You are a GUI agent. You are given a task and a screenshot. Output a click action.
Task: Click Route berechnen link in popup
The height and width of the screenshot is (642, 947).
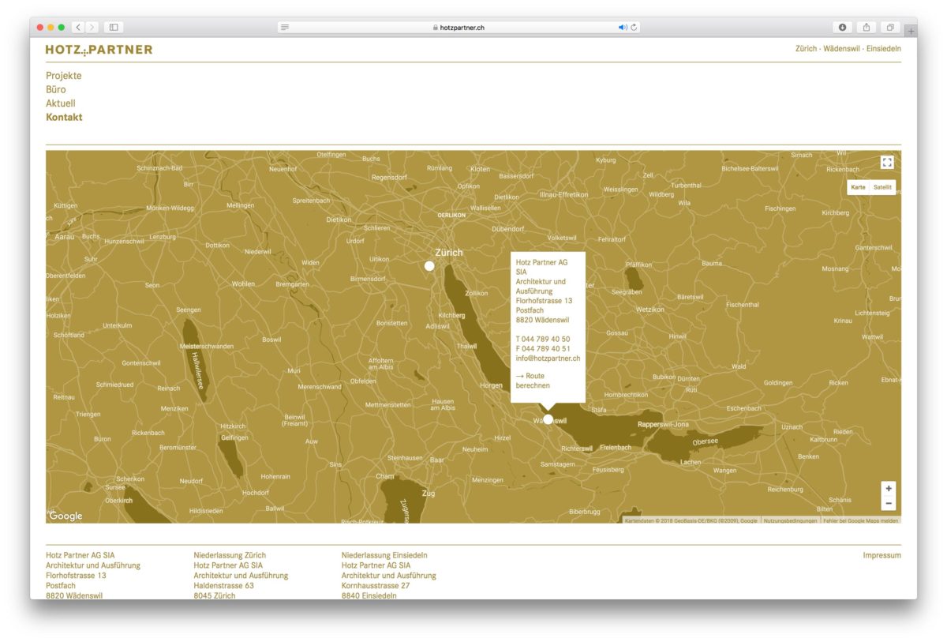pos(533,381)
